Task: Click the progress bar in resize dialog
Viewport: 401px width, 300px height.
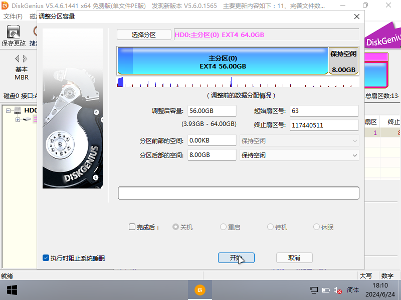Action: coord(239,193)
